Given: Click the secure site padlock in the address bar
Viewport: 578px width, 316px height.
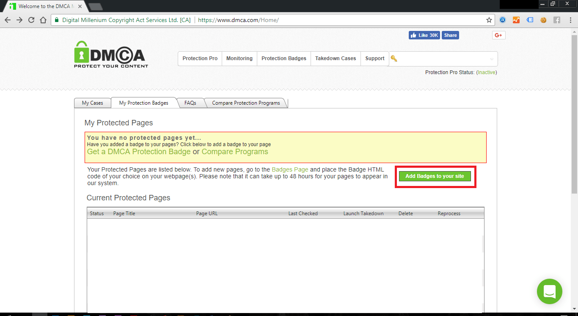Looking at the screenshot, I should pyautogui.click(x=57, y=19).
